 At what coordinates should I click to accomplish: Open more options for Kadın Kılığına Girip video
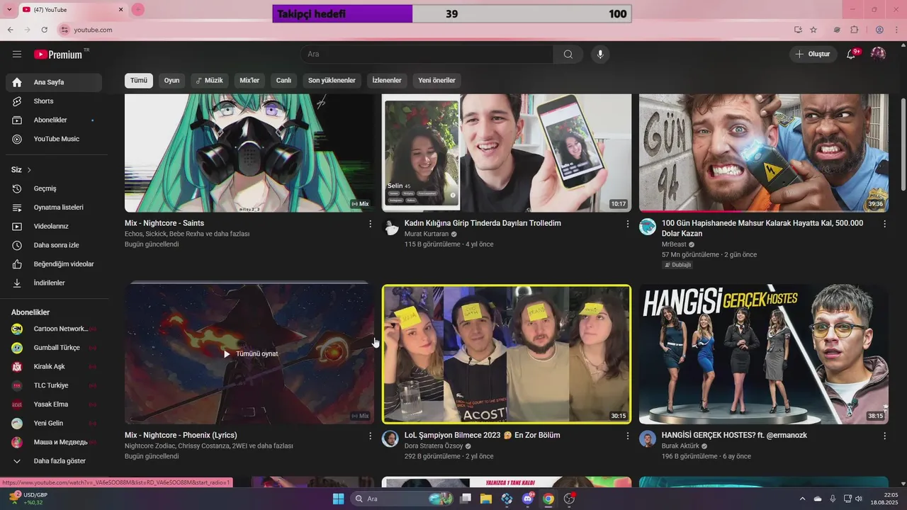(627, 224)
